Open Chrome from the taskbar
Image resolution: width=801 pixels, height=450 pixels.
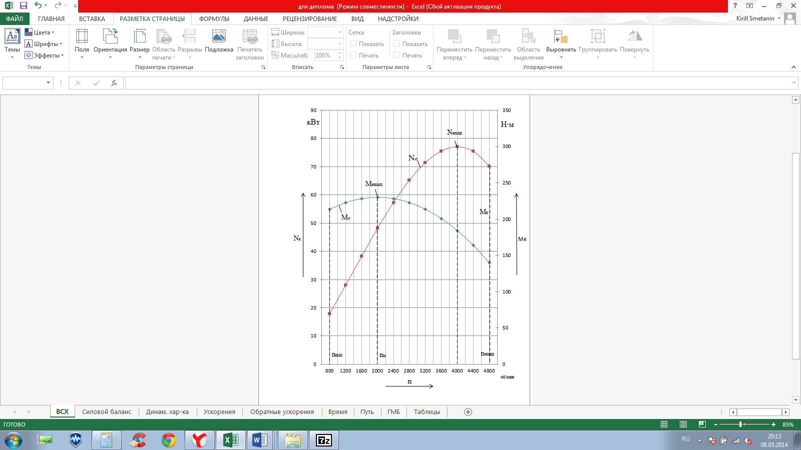(x=169, y=440)
